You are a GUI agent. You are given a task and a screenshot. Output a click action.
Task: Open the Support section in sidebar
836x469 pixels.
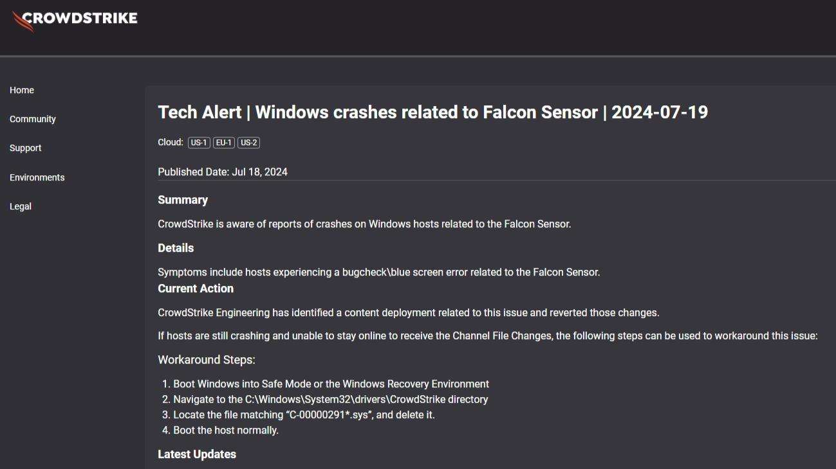click(26, 148)
